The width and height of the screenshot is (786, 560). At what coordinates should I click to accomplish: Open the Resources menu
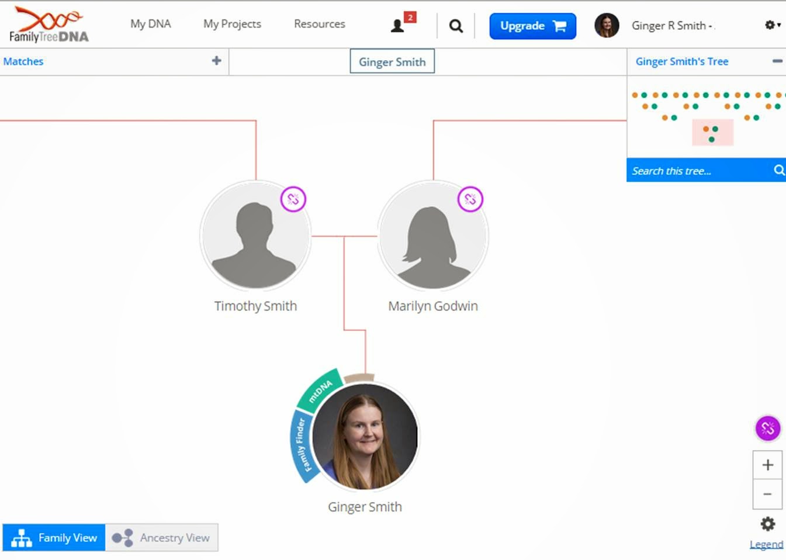click(x=319, y=24)
